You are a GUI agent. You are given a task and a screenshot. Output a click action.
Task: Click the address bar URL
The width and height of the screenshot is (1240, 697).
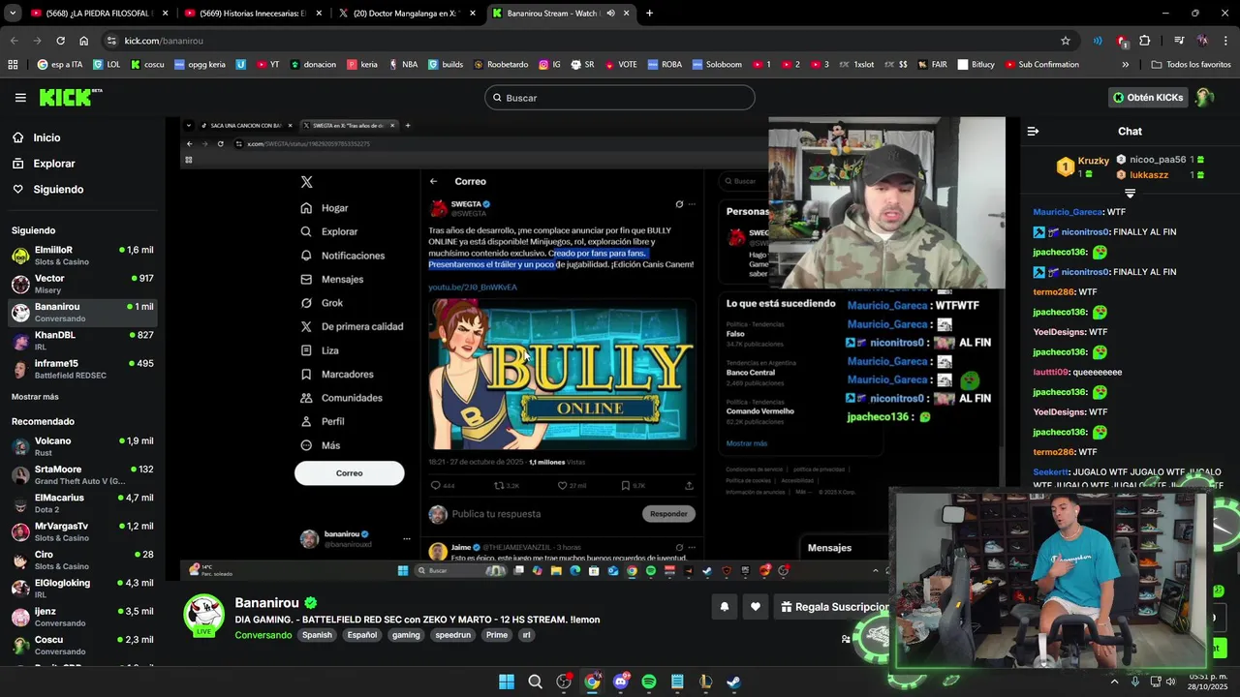pos(164,41)
